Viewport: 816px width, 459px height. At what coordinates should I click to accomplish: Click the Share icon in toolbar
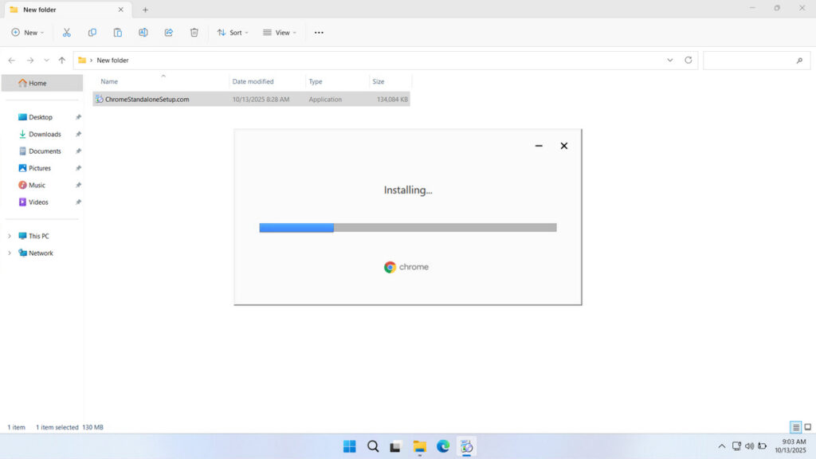click(x=169, y=33)
